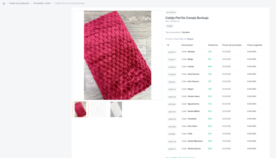276x158 pixels.
Task: Click the home icon in the breadcrumb
Action: pyautogui.click(x=4, y=3)
